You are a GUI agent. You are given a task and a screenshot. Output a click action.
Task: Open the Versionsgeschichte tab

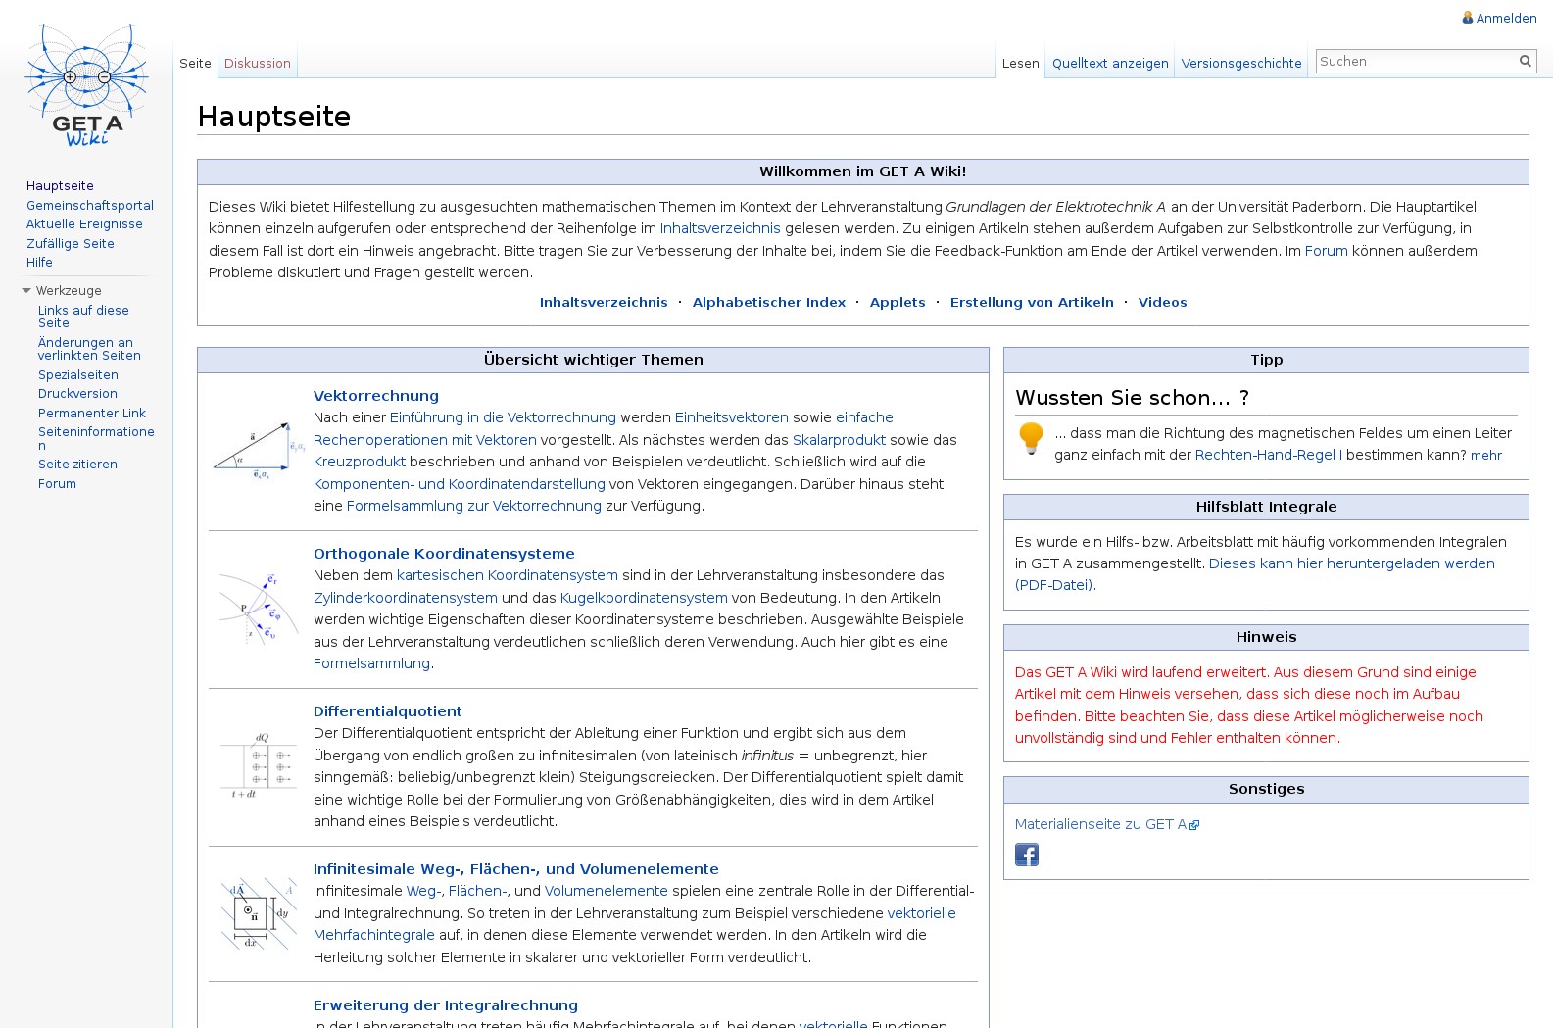pos(1241,63)
